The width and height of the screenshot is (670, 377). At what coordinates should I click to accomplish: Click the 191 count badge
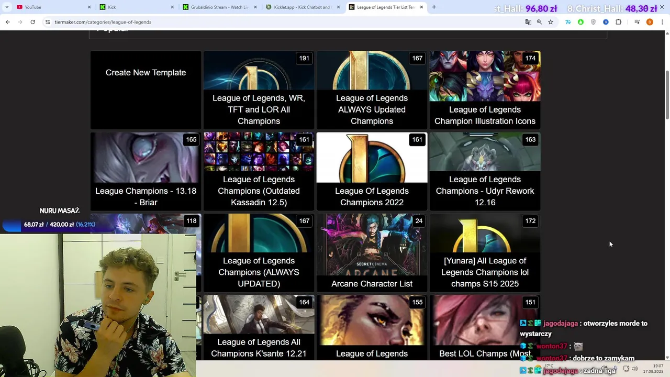point(304,58)
